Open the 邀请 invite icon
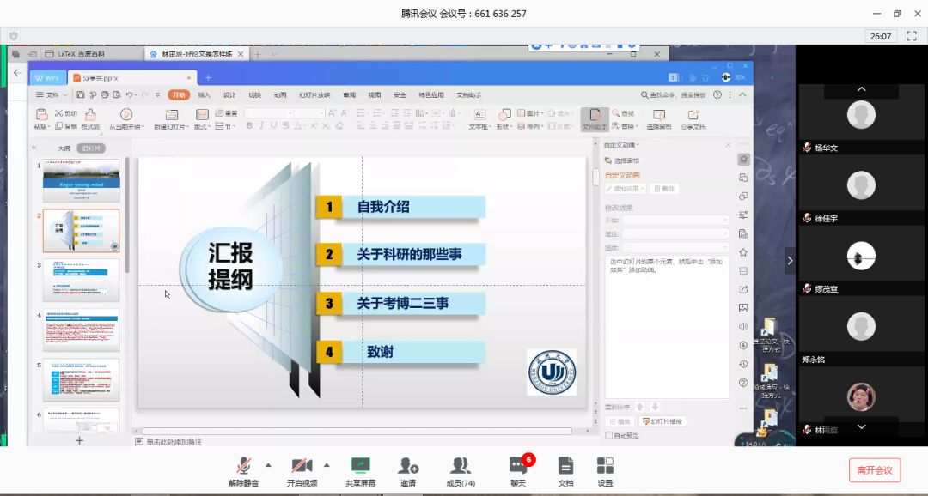This screenshot has height=496, width=928. point(408,466)
